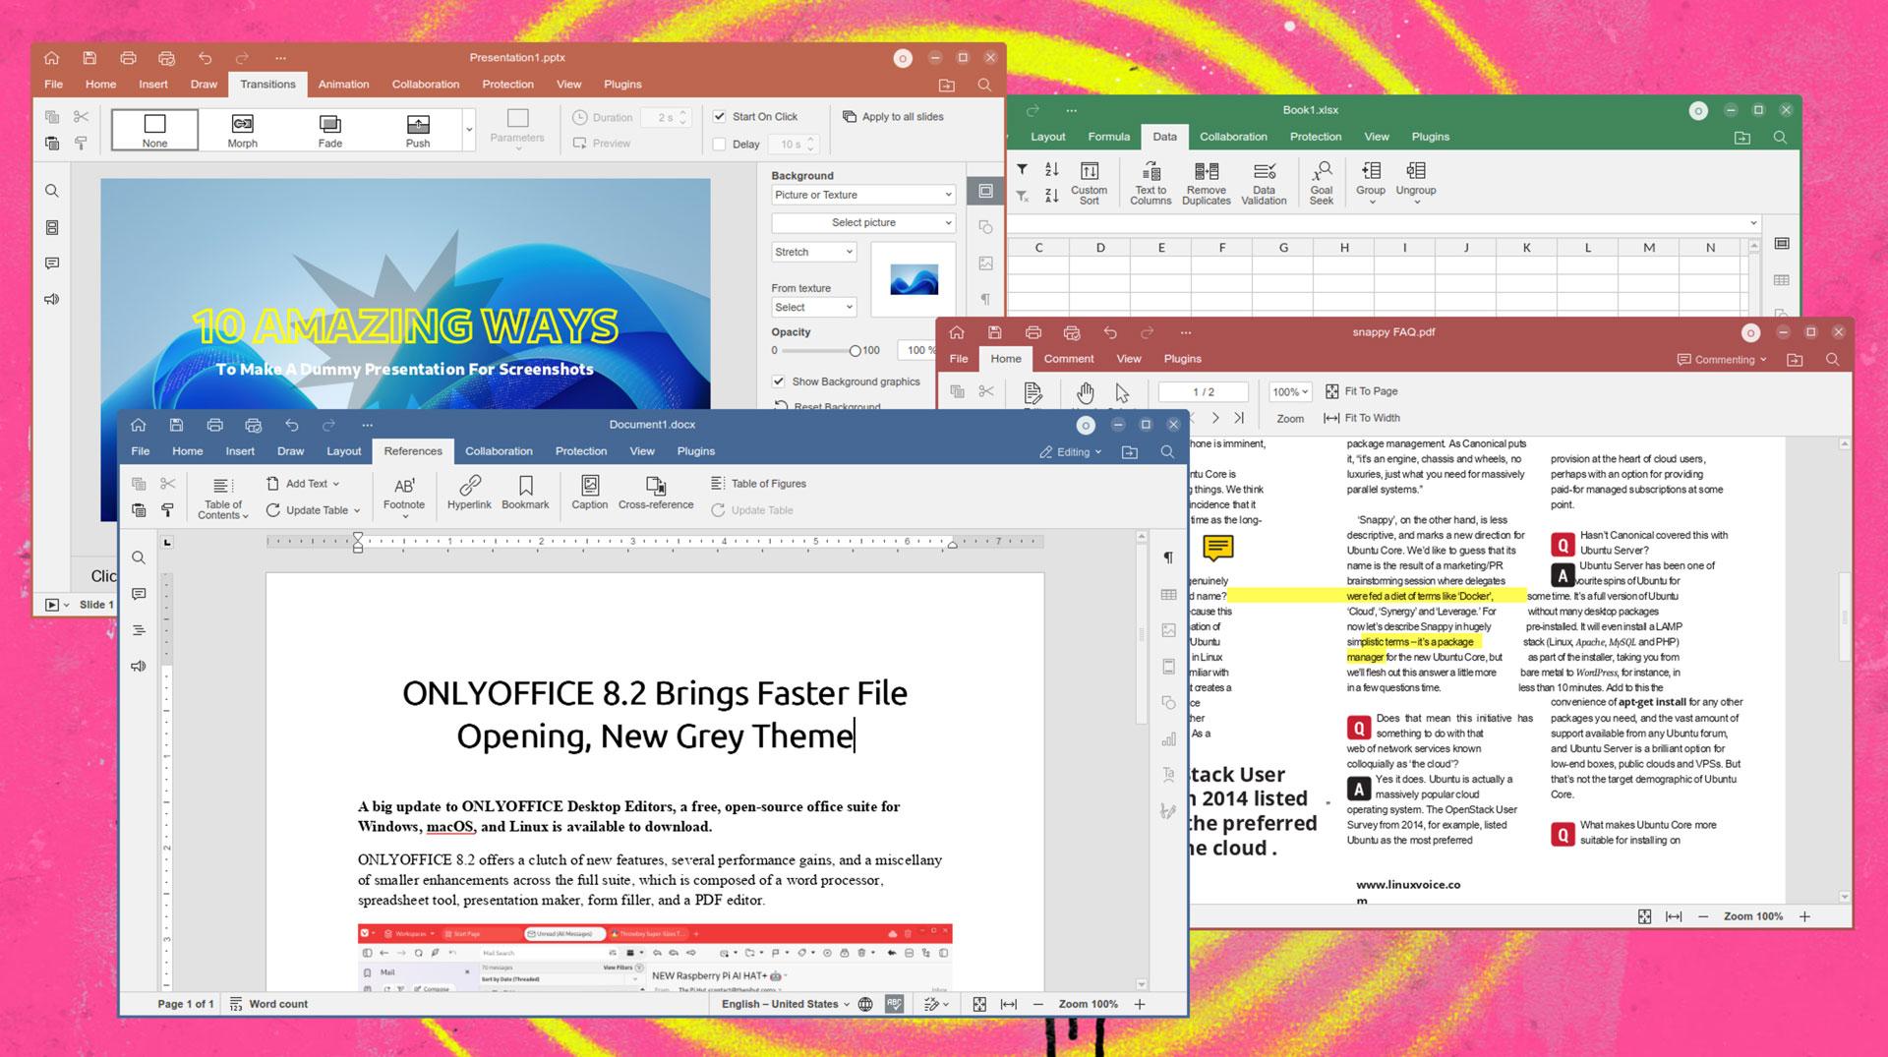Click Apply to all slides
The height and width of the screenshot is (1057, 1888).
[x=893, y=117]
